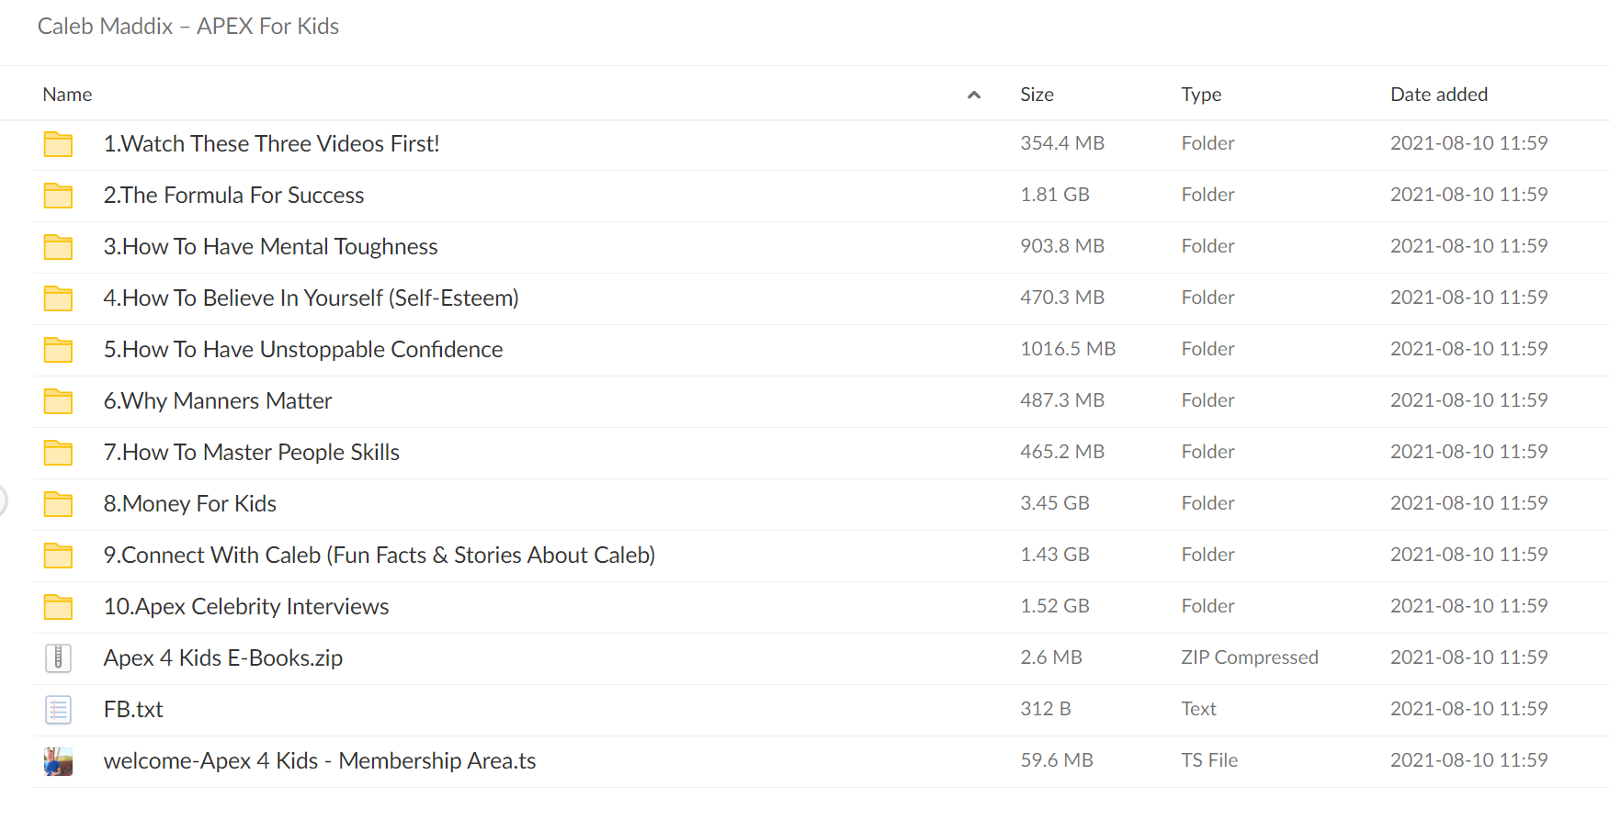1610x820 pixels.
Task: Click the Caleb Maddix – APEX For Kids title
Action: point(188,27)
